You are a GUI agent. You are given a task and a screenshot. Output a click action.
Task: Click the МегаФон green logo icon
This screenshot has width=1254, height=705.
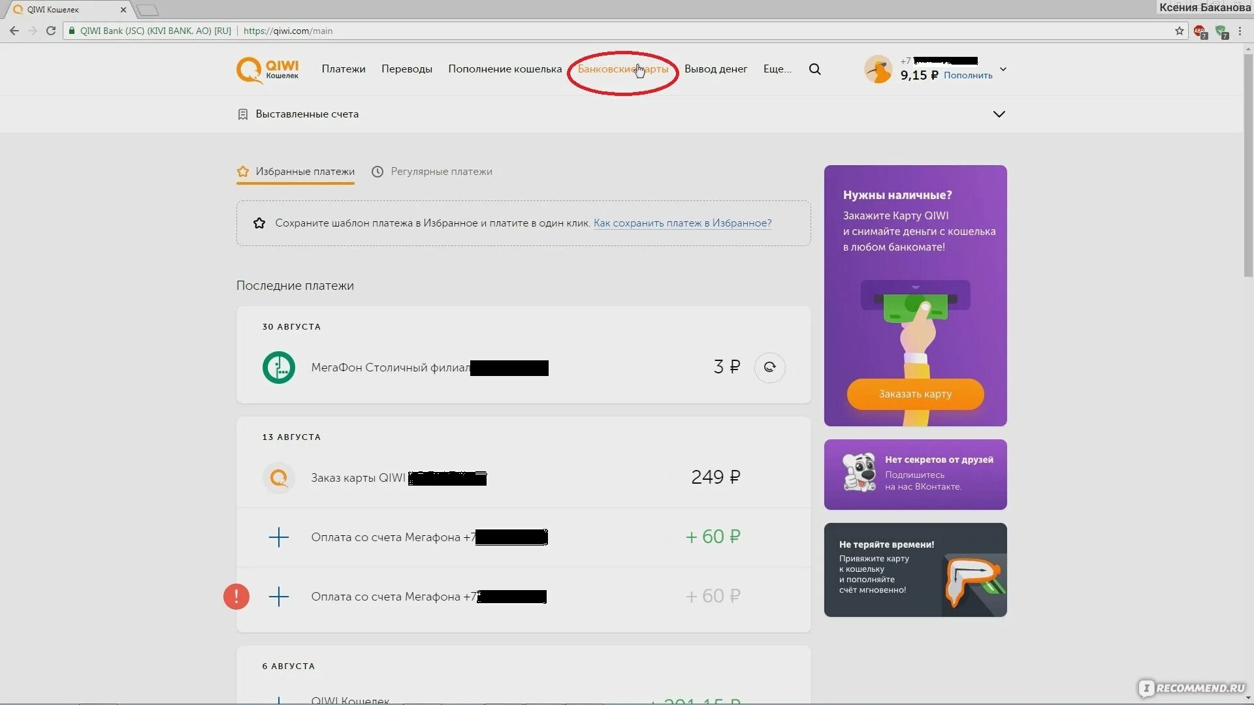coord(279,368)
